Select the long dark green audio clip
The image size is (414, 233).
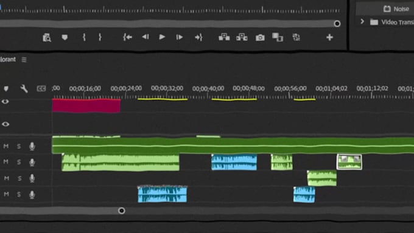pyautogui.click(x=233, y=145)
